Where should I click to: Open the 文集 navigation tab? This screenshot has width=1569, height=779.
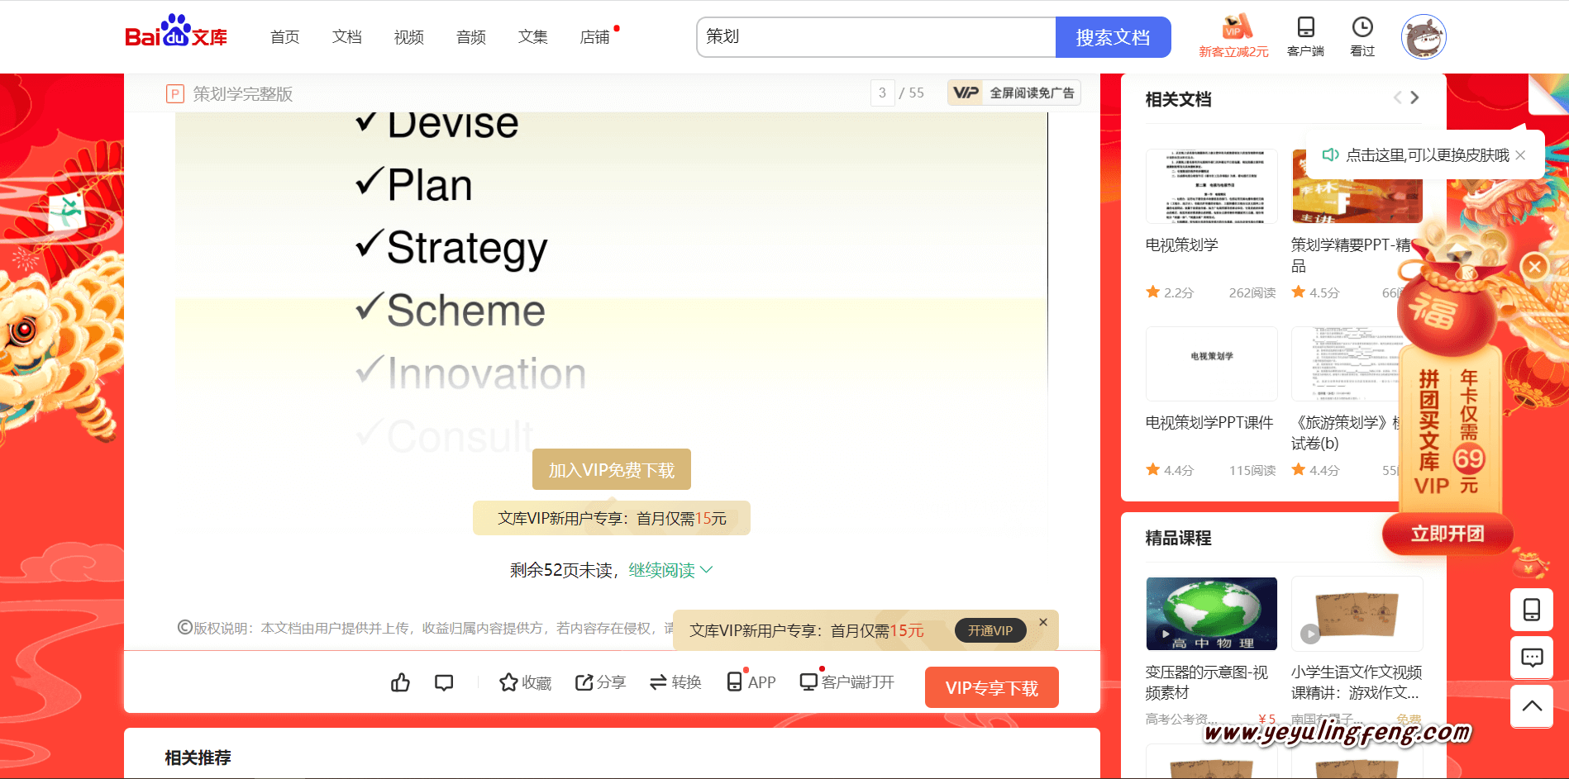pos(533,37)
